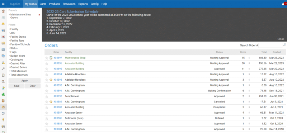This screenshot has width=287, height=133.
Task: Click the Search Order # input field
Action: pos(270,45)
